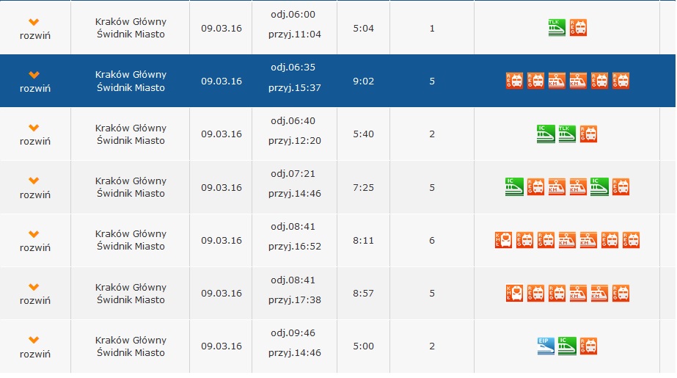Click first IC icon in 07:21 row
Image resolution: width=677 pixels, height=378 pixels.
coord(514,187)
